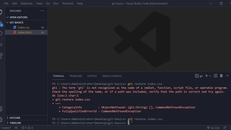Start Go Live server
Viewport: 231px width, 130px height.
click(x=213, y=128)
